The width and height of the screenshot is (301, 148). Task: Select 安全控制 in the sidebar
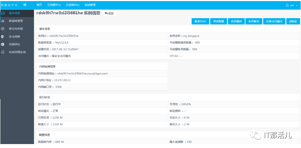tap(14, 36)
